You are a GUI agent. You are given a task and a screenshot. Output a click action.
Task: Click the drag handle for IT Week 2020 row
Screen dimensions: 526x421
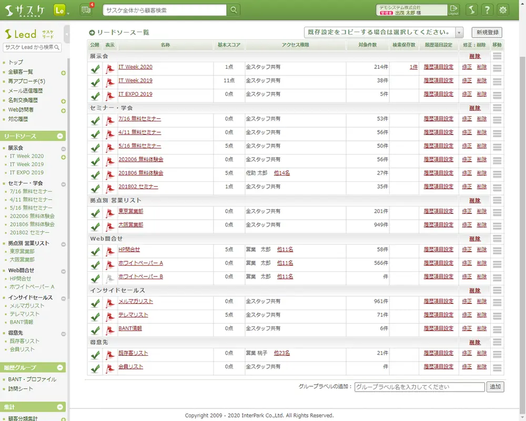pyautogui.click(x=497, y=68)
